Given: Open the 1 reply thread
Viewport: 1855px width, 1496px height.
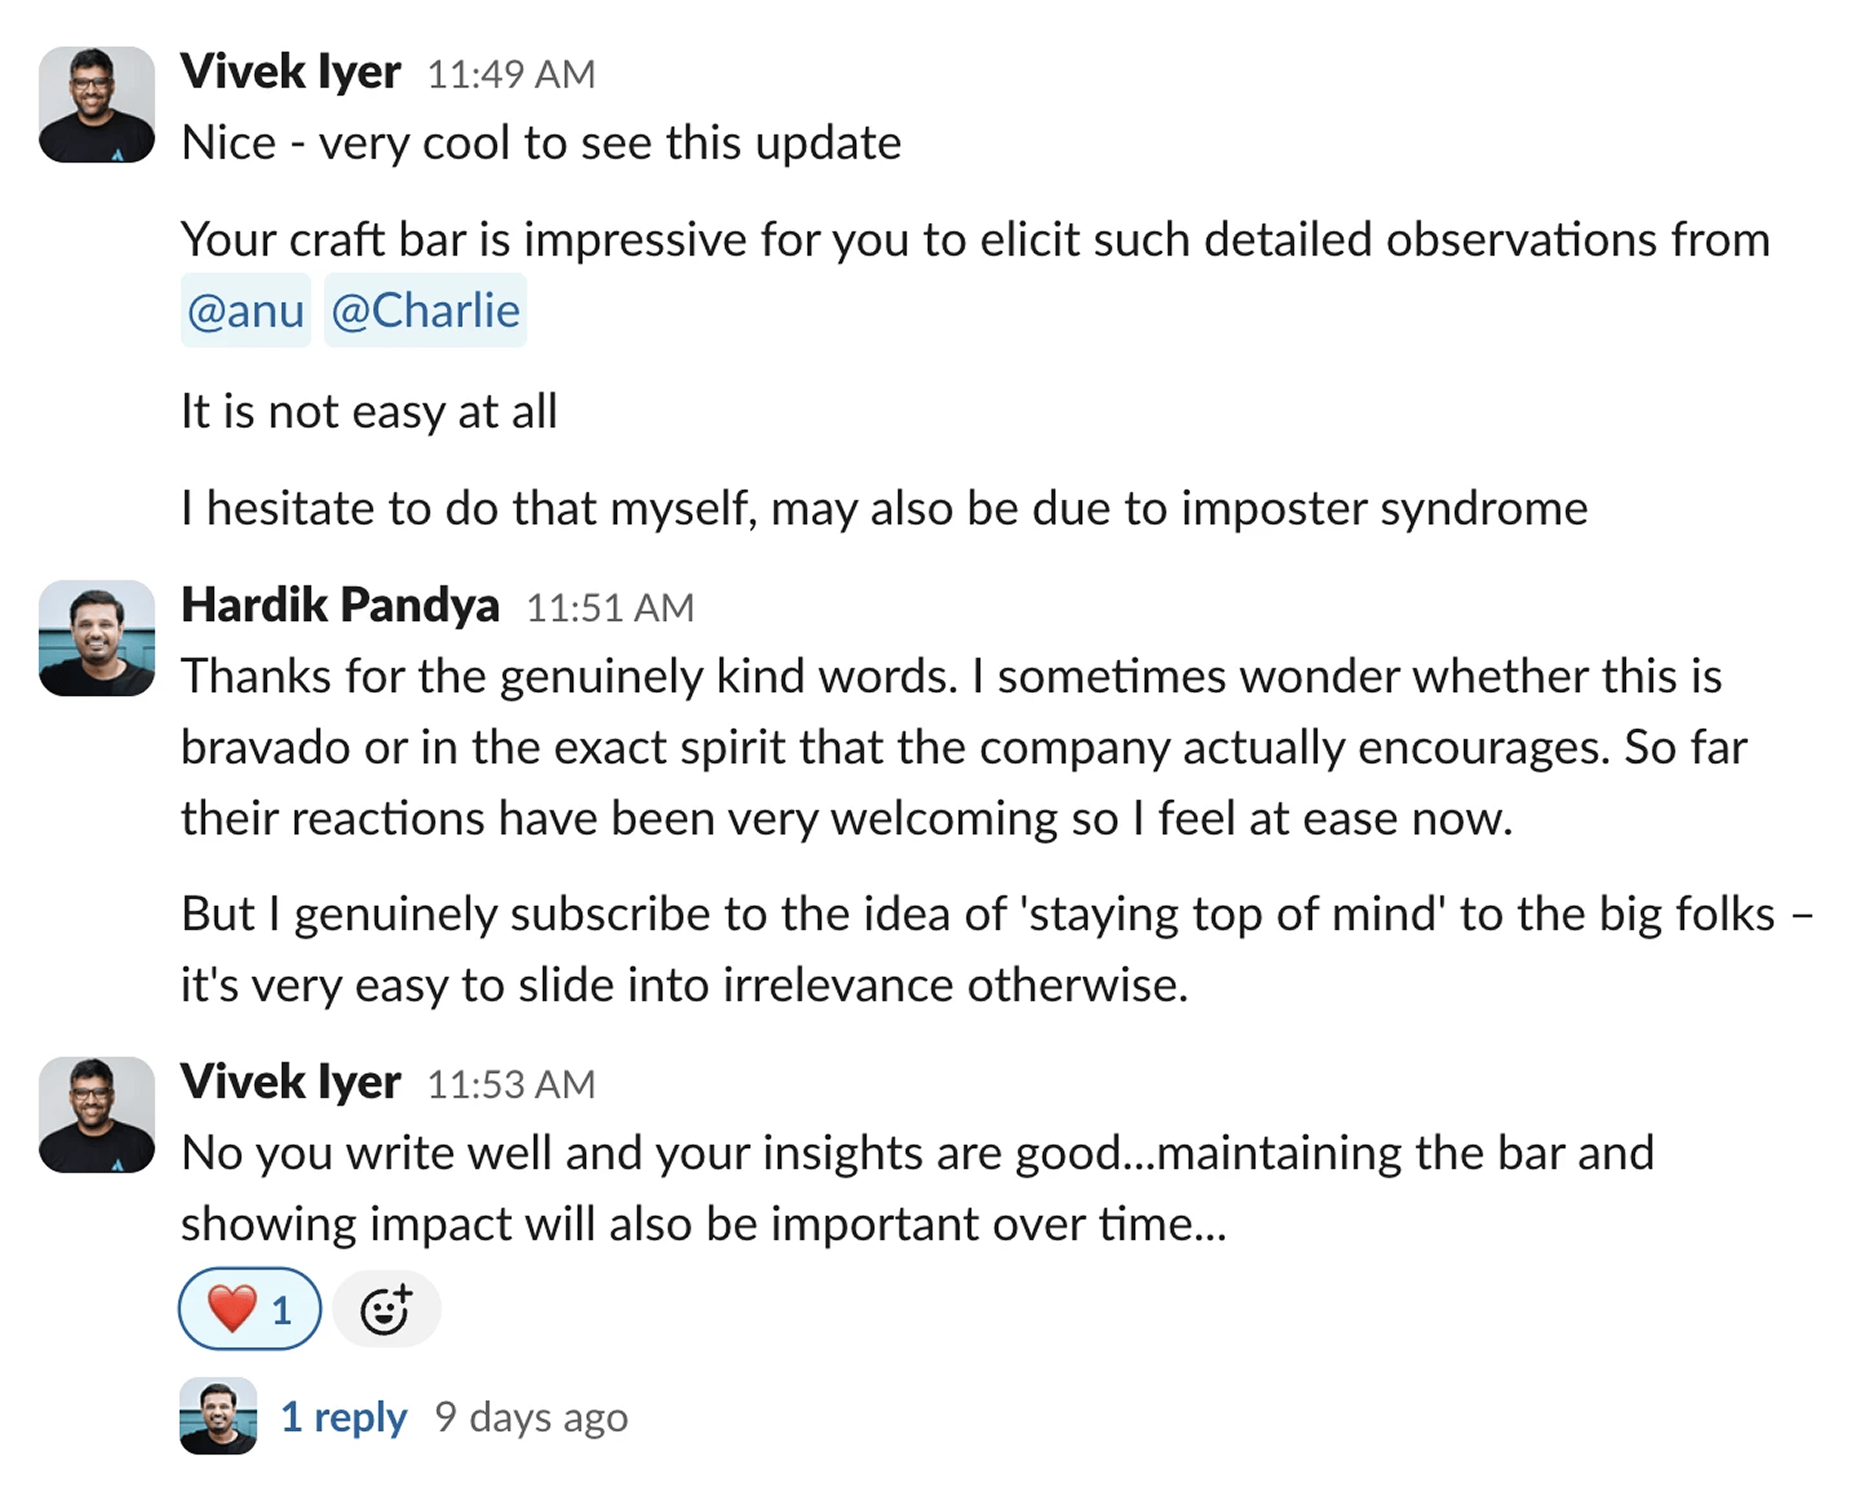Looking at the screenshot, I should [x=344, y=1417].
